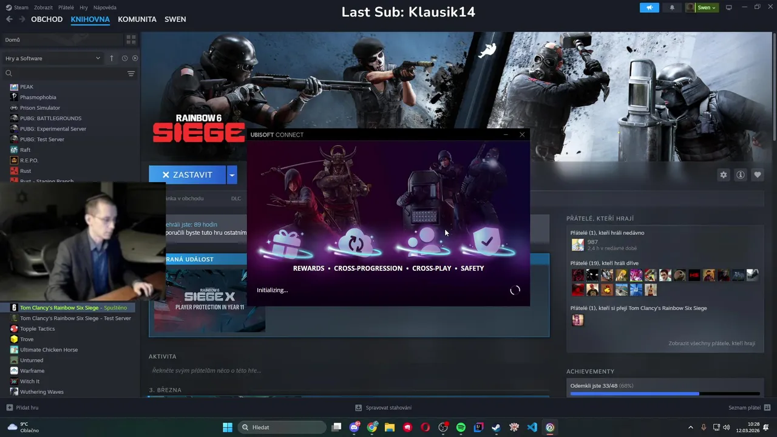Click the sort ascending arrow in library filter
This screenshot has height=437, width=777.
(x=112, y=58)
